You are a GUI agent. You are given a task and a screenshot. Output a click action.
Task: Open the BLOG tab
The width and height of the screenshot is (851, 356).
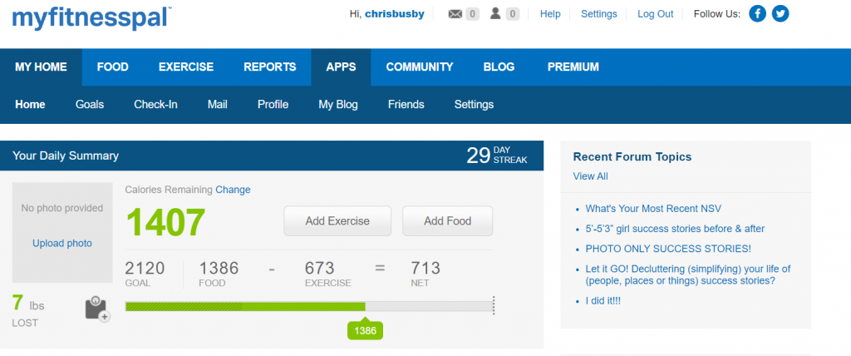click(x=499, y=67)
